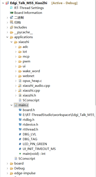Select the rtthread.h include entry

(x=30, y=129)
